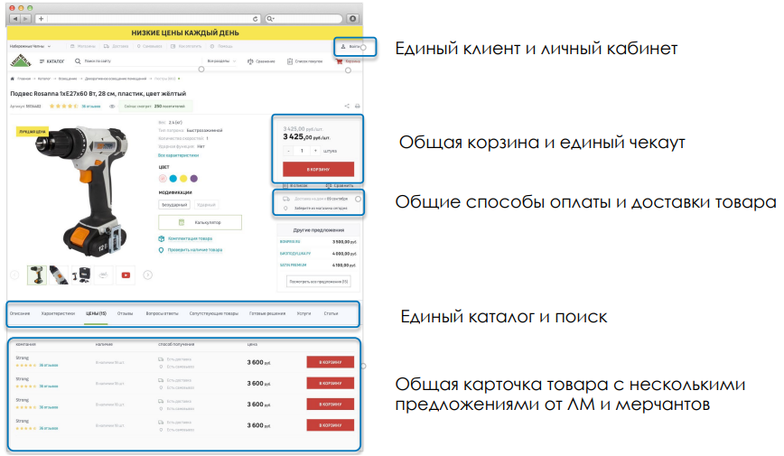This screenshot has width=784, height=456.
Task: Select the YouTube video thumbnail
Action: [126, 275]
